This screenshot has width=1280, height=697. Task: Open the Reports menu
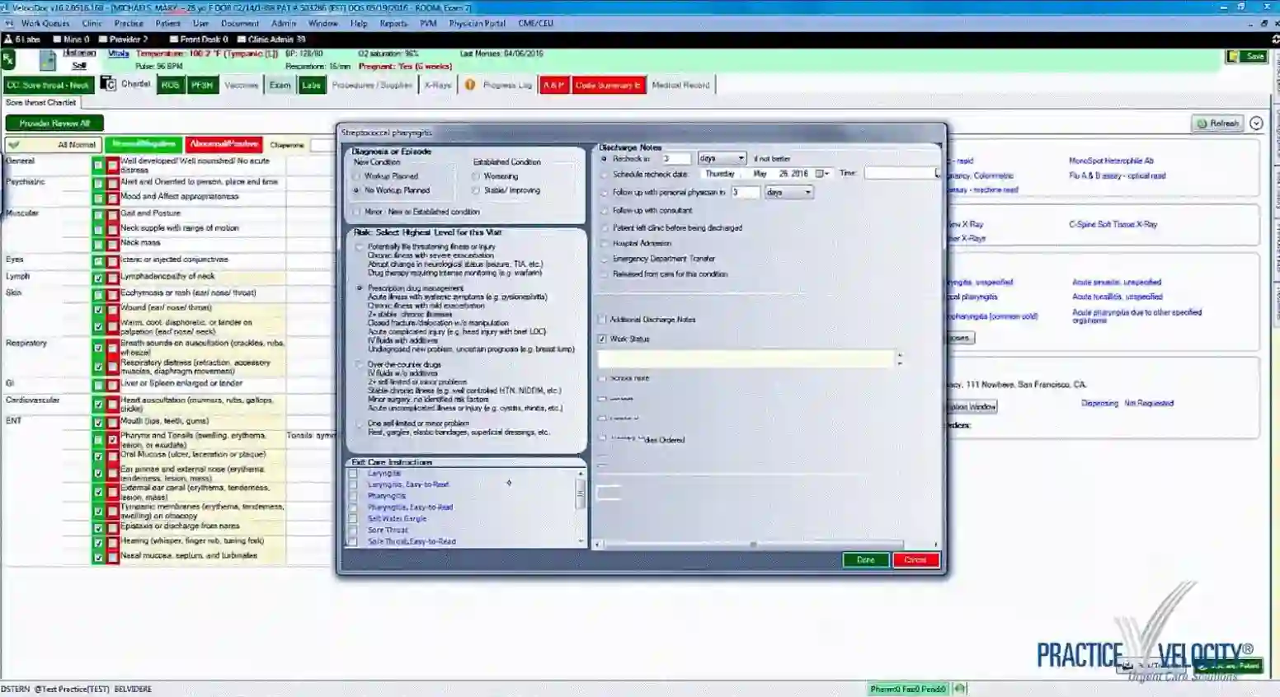[x=394, y=23]
